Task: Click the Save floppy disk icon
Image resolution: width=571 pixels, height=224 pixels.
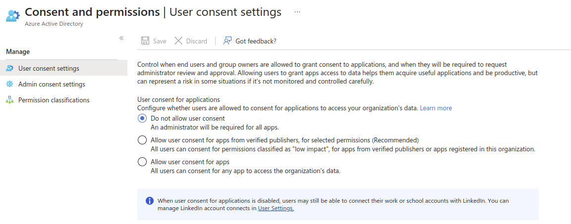Action: click(x=145, y=41)
